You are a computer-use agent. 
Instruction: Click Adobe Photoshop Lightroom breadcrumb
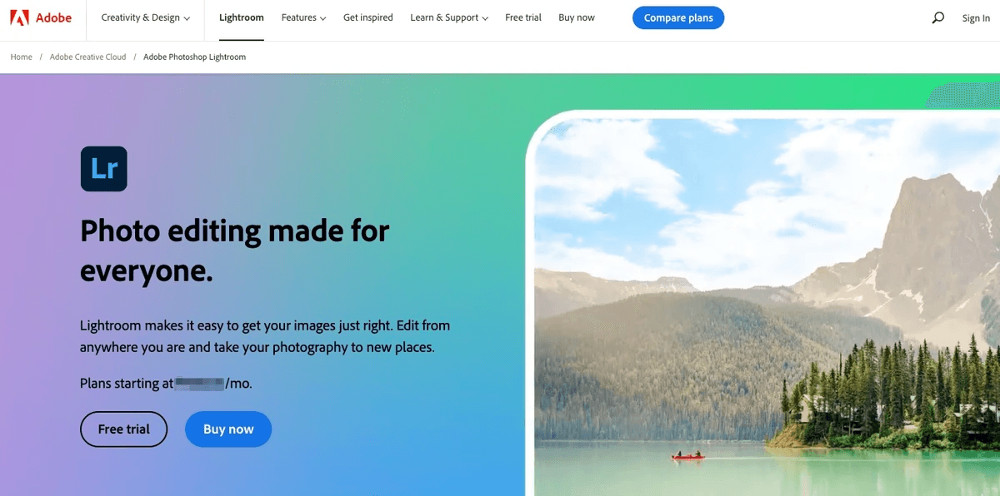point(195,57)
